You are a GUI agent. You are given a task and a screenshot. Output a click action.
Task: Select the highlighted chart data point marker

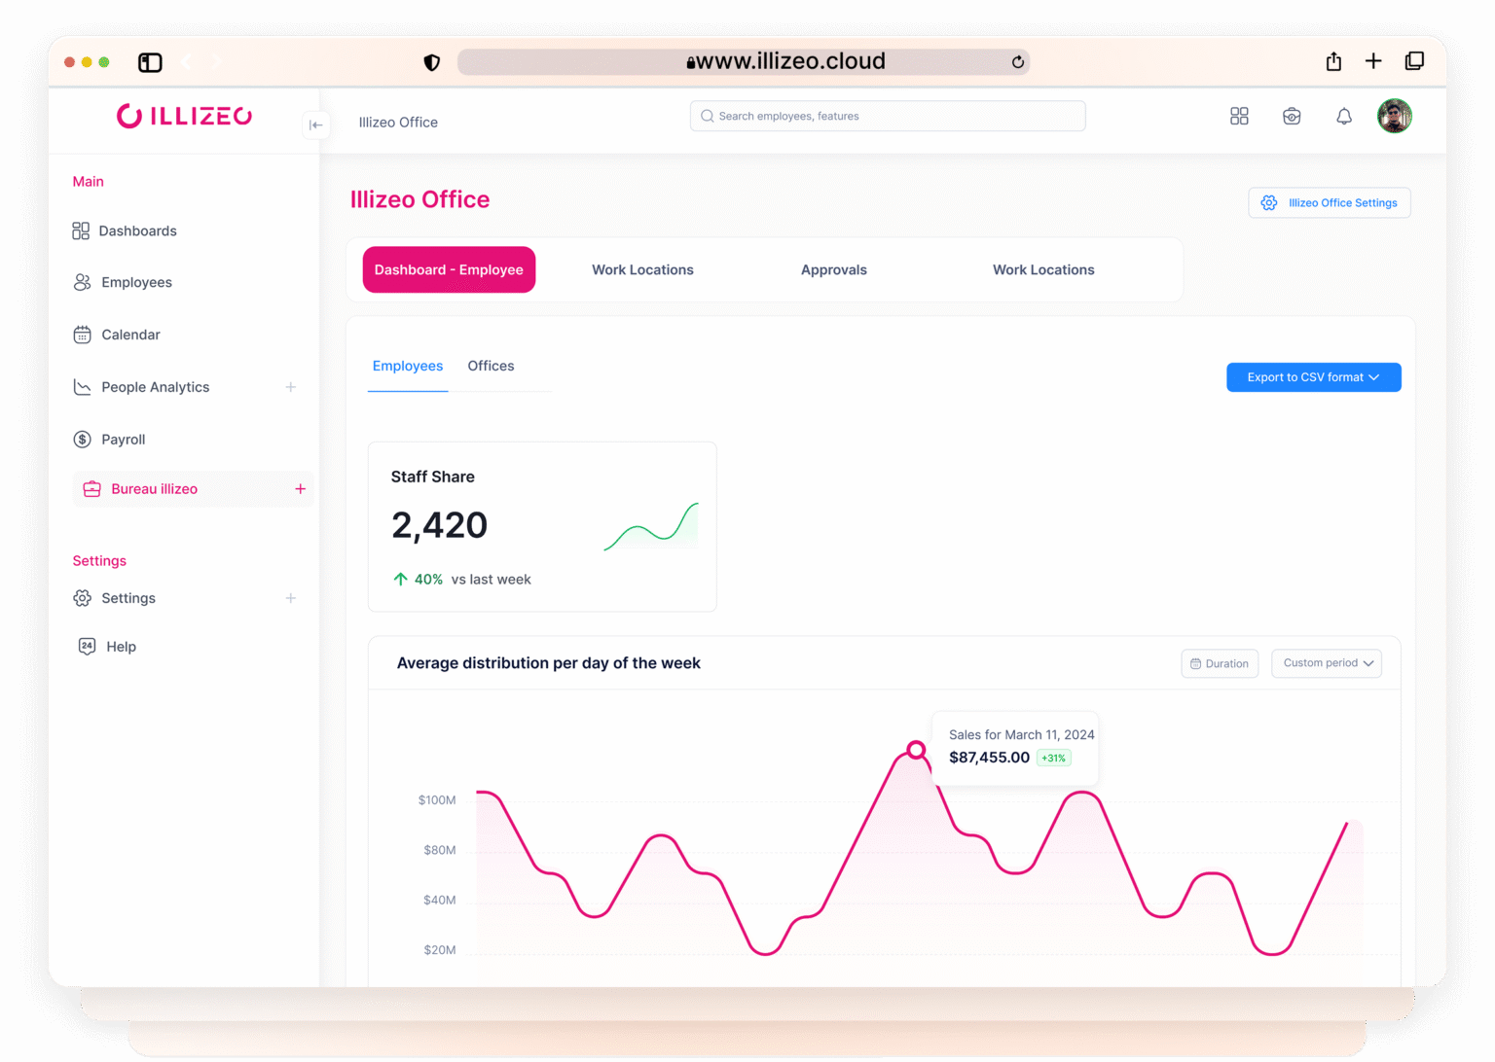point(916,750)
